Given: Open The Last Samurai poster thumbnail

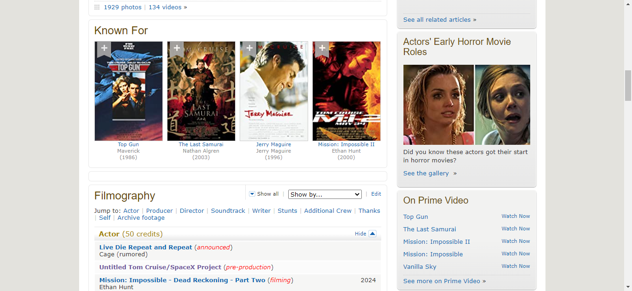Looking at the screenshot, I should click(x=201, y=91).
